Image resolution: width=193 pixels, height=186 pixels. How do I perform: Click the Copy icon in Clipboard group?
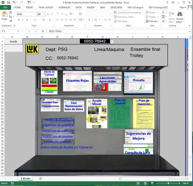(11, 17)
